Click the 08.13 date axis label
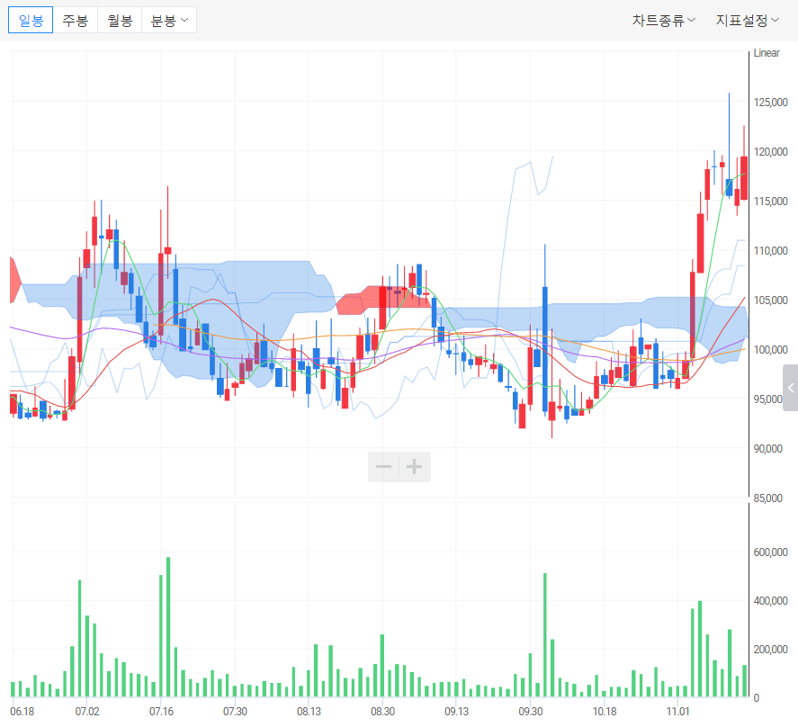Image resolution: width=798 pixels, height=727 pixels. [309, 711]
